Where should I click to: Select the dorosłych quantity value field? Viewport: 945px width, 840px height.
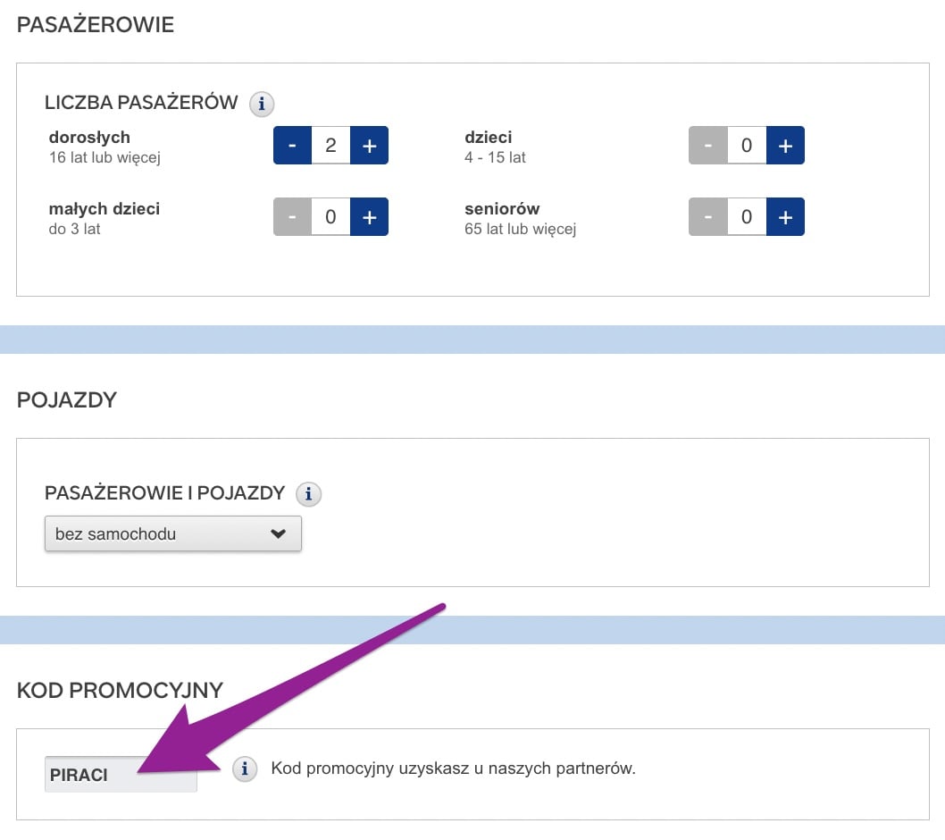pos(330,146)
